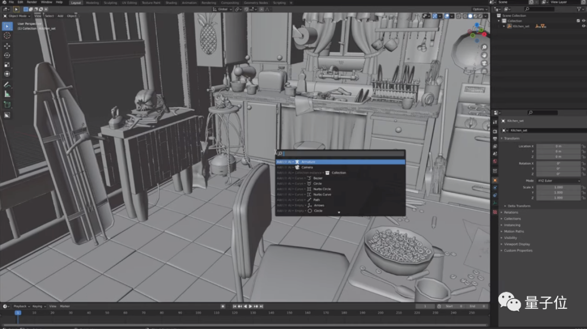Expand the Relations panel

tap(511, 212)
